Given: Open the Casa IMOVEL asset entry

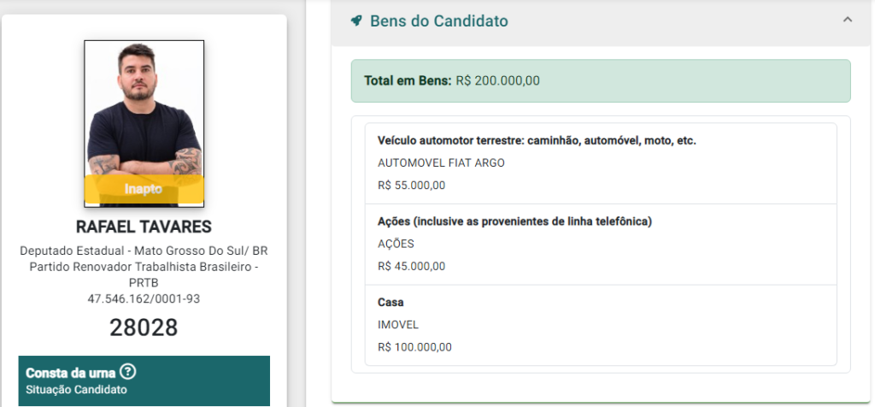Looking at the screenshot, I should tap(601, 325).
